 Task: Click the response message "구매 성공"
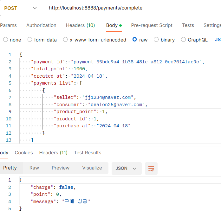pos(76,201)
